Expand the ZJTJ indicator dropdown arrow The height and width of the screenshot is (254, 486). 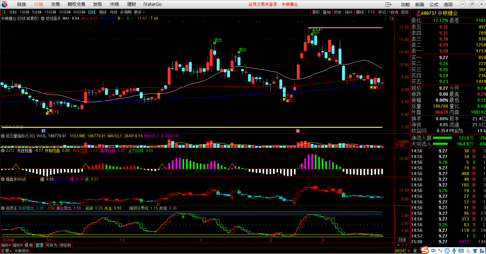click(3, 151)
